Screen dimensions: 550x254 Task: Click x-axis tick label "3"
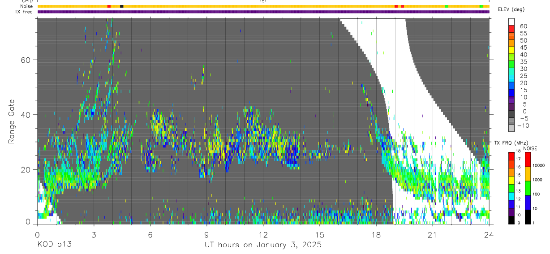pyautogui.click(x=94, y=235)
